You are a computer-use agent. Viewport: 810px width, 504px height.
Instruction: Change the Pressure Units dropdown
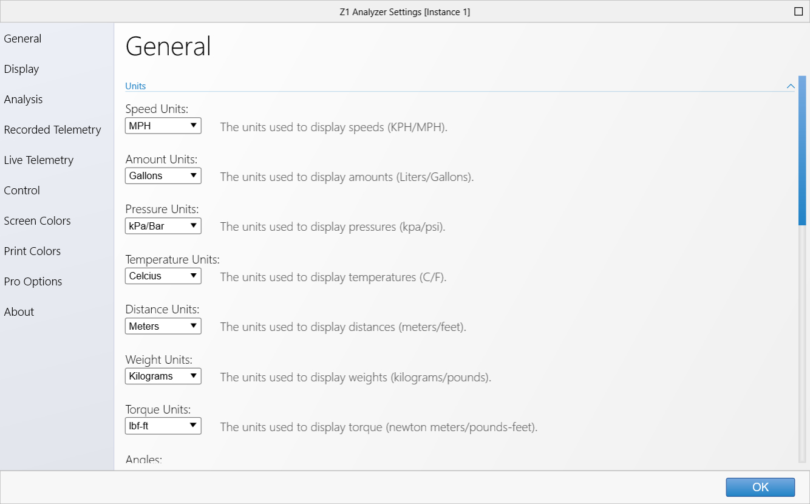point(163,226)
